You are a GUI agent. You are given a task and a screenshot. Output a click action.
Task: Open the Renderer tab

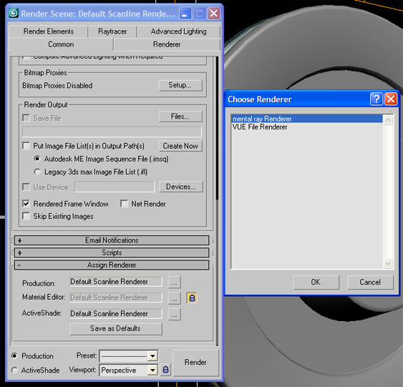point(167,44)
